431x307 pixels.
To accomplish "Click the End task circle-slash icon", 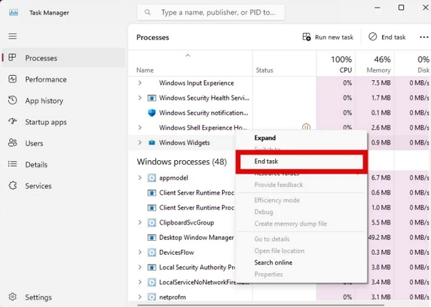I will tap(373, 37).
